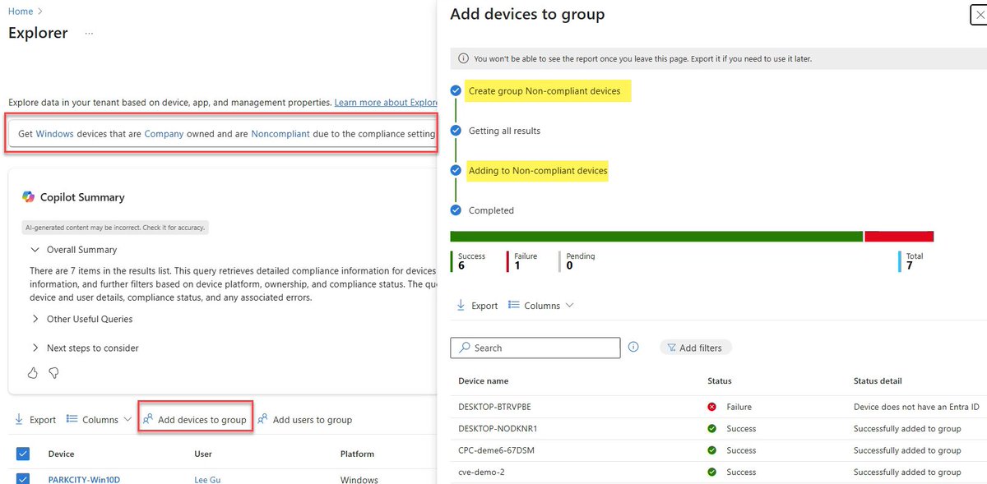Click the thumbs up feedback icon
The image size is (987, 484).
pos(33,373)
